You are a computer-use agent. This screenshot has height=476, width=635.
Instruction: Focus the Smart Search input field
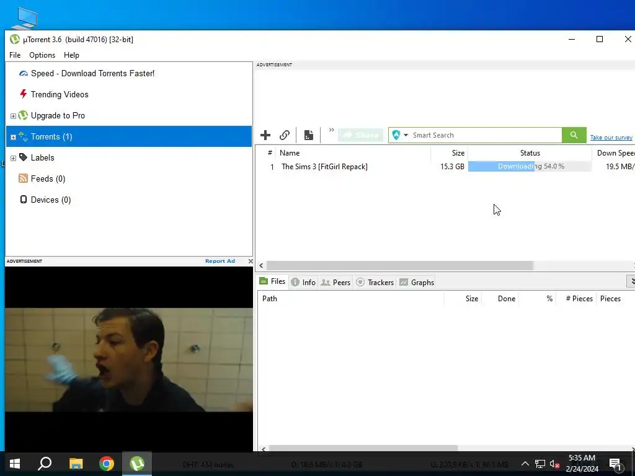486,135
